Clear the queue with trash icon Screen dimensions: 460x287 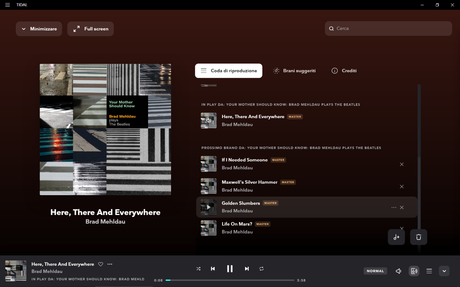[x=418, y=237]
